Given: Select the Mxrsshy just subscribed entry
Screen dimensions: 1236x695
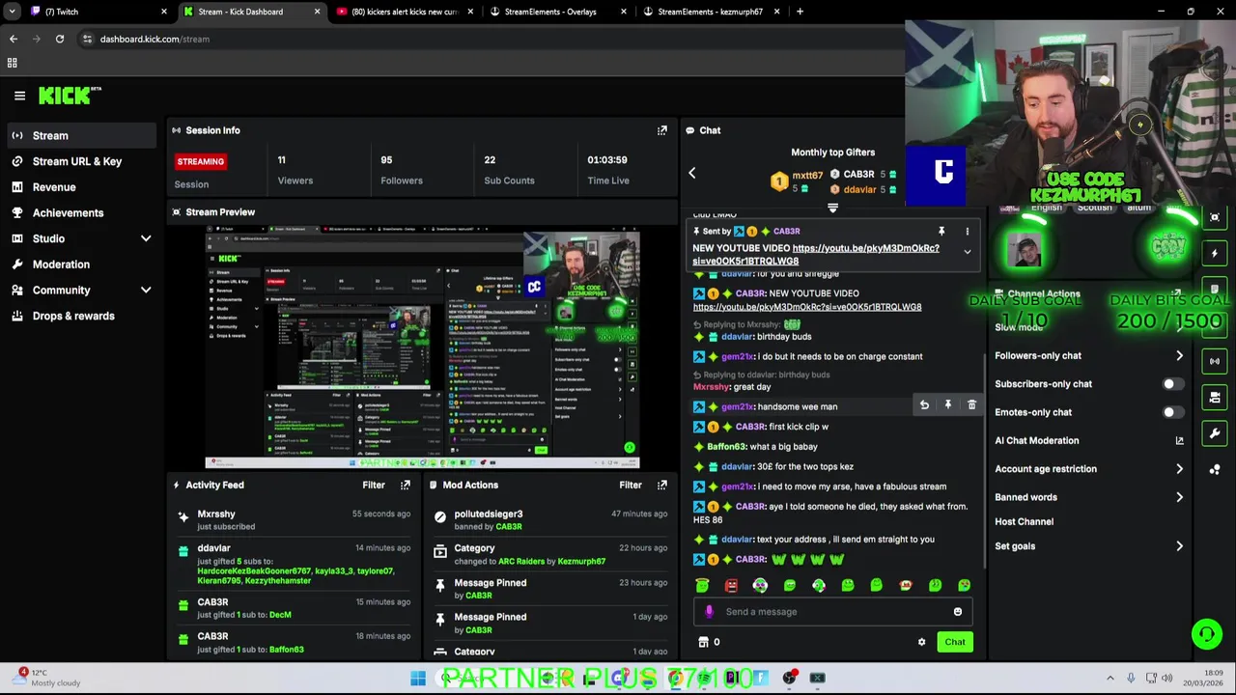Looking at the screenshot, I should [293, 520].
